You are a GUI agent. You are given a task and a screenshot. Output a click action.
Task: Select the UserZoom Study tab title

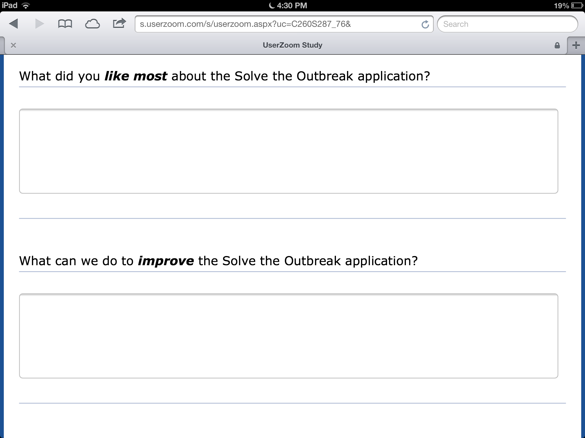coord(292,45)
